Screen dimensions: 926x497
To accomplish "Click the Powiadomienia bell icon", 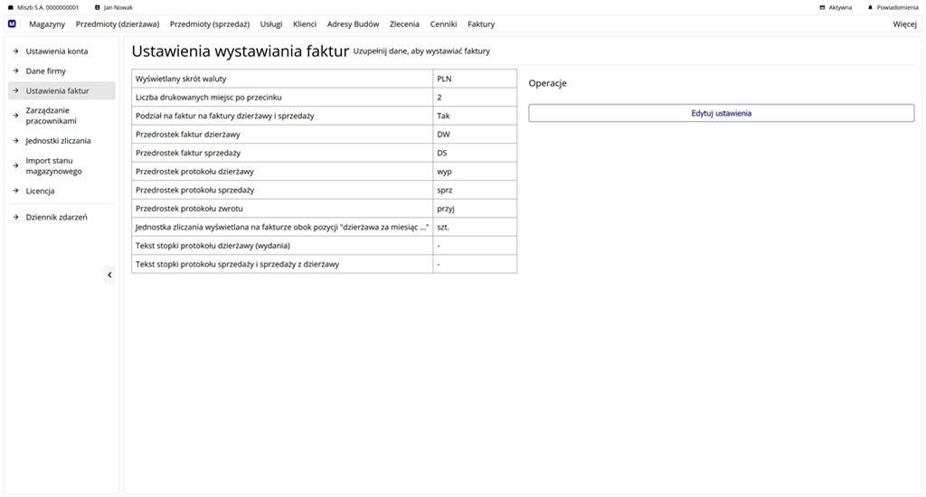I will 870,7.
